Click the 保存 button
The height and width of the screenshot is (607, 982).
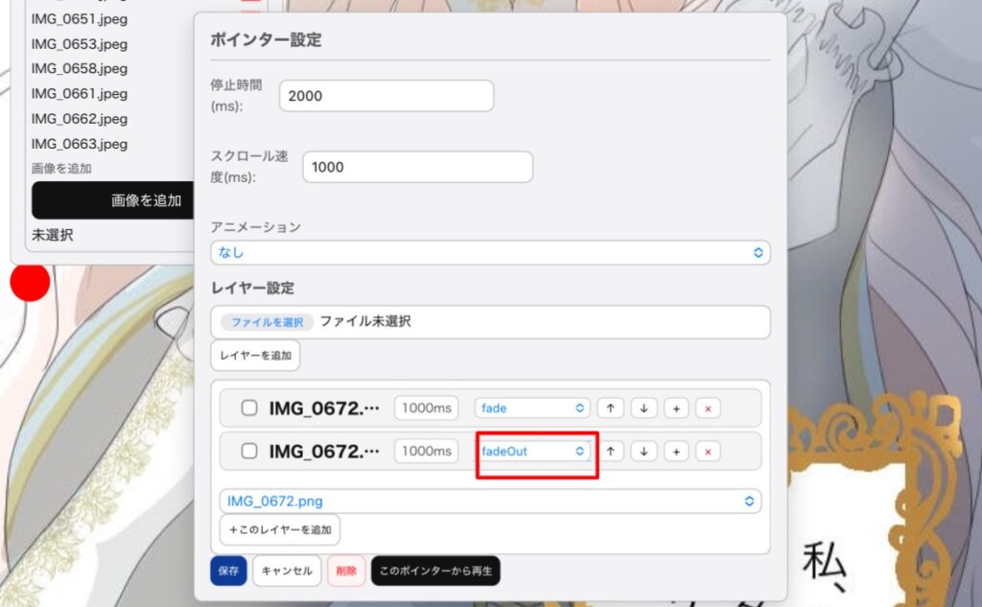point(228,571)
